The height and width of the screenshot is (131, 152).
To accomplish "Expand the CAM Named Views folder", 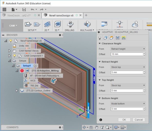I will pos(9,51).
